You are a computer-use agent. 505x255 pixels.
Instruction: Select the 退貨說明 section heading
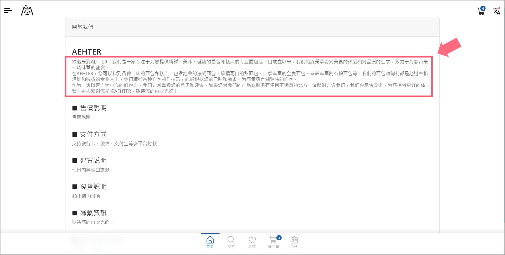click(93, 160)
